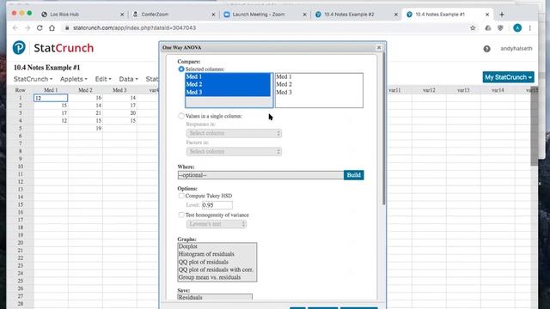Open the 'Responses in' column dropdown
550x309 pixels.
pyautogui.click(x=234, y=133)
